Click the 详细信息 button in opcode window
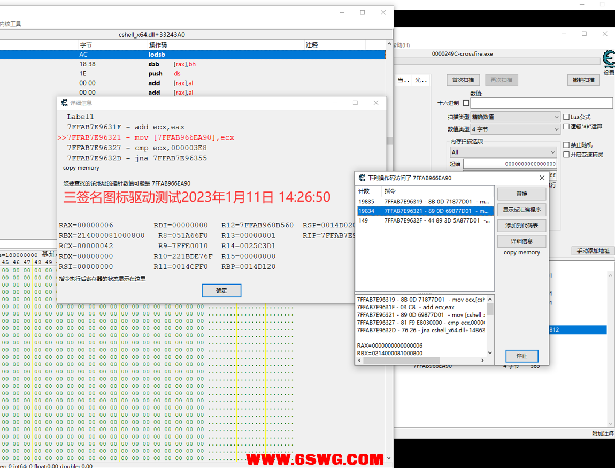615x468 pixels. pos(521,241)
